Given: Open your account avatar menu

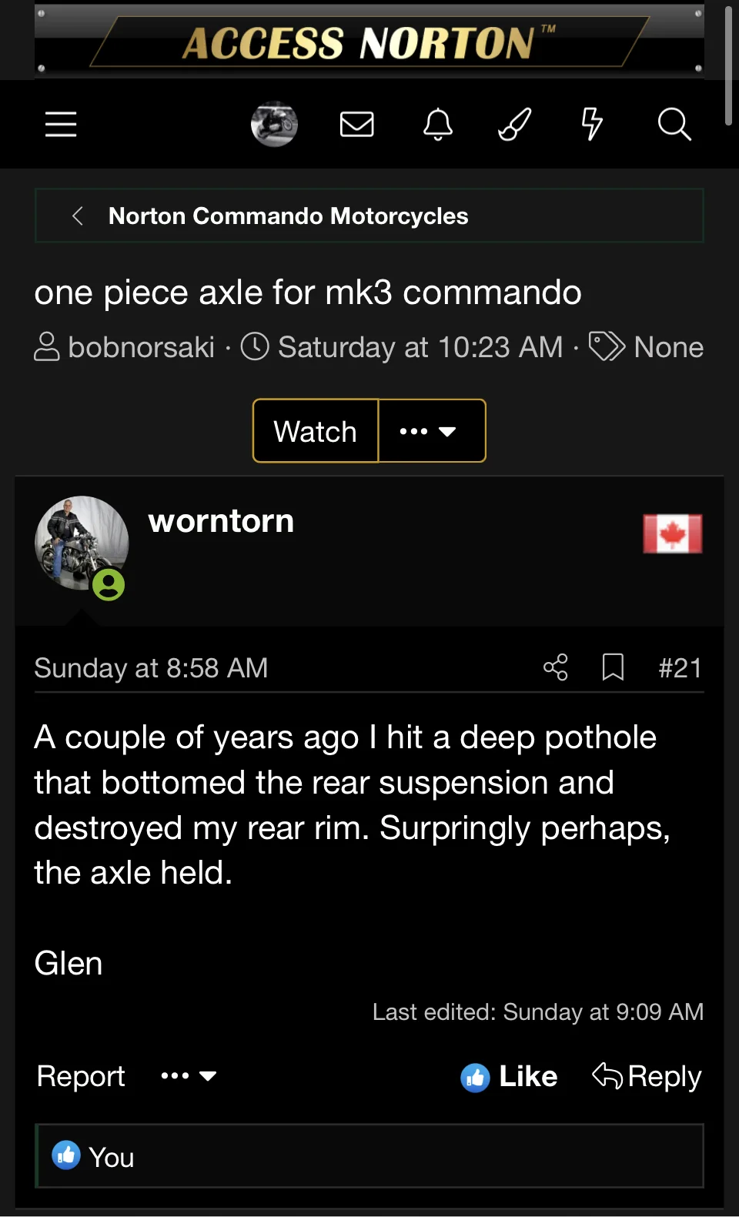Looking at the screenshot, I should point(274,124).
